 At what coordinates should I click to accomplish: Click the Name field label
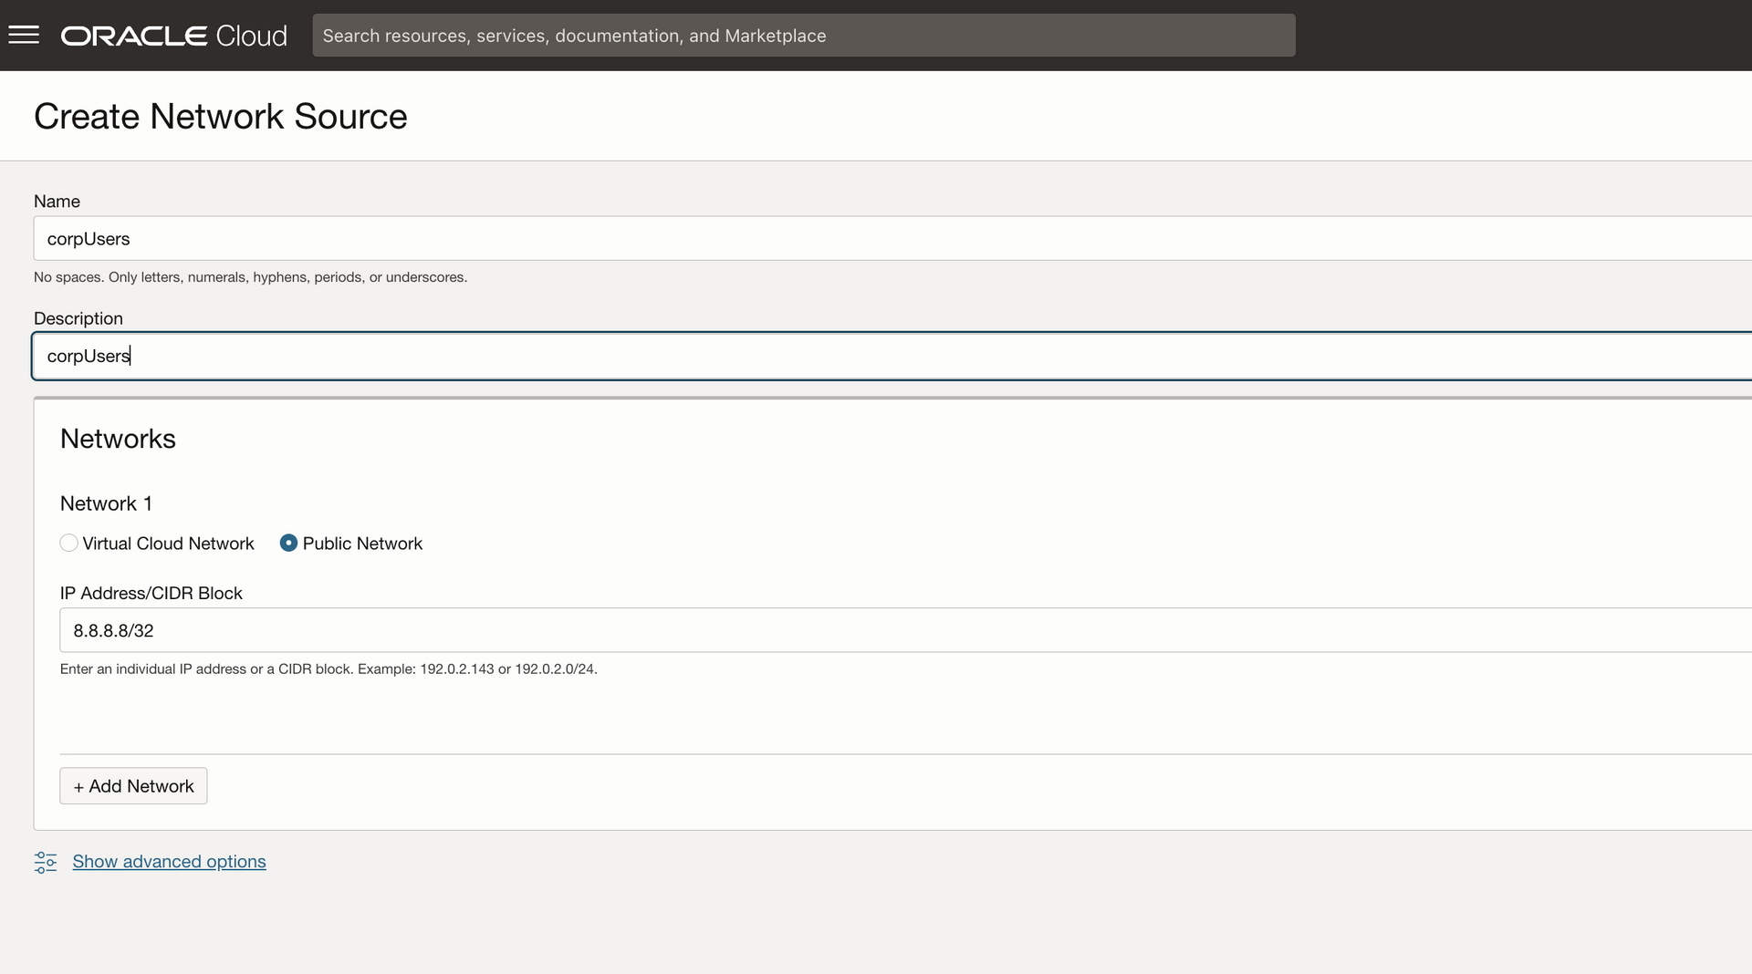57,202
